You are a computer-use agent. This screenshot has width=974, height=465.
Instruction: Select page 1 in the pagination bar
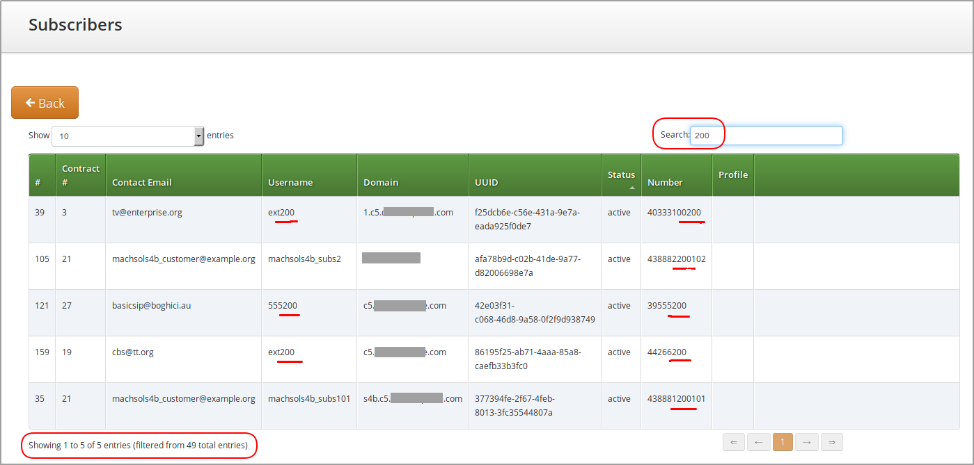click(x=783, y=442)
